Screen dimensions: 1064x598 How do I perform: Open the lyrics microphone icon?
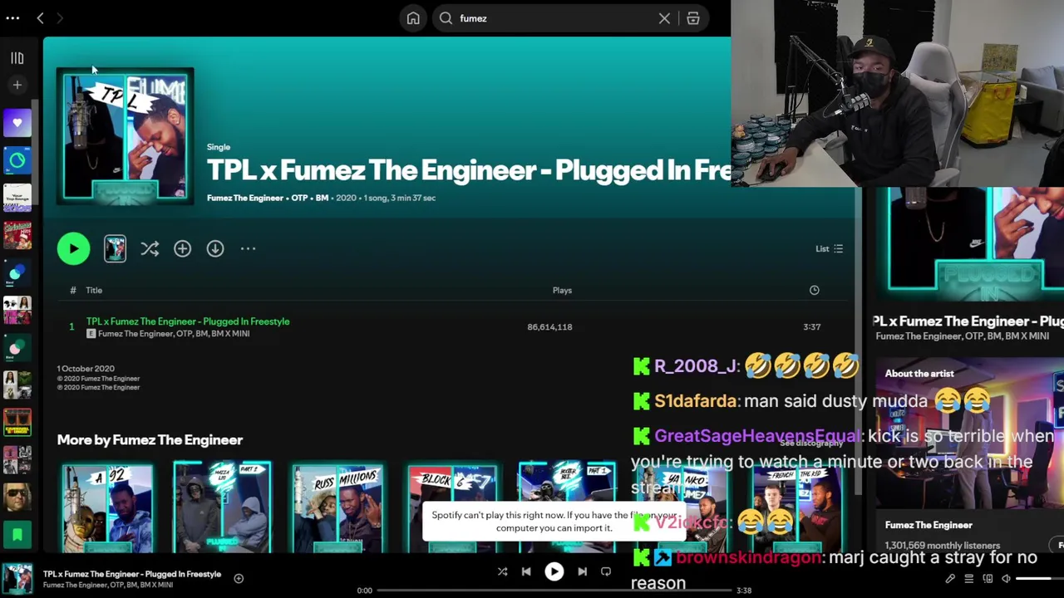tap(950, 579)
